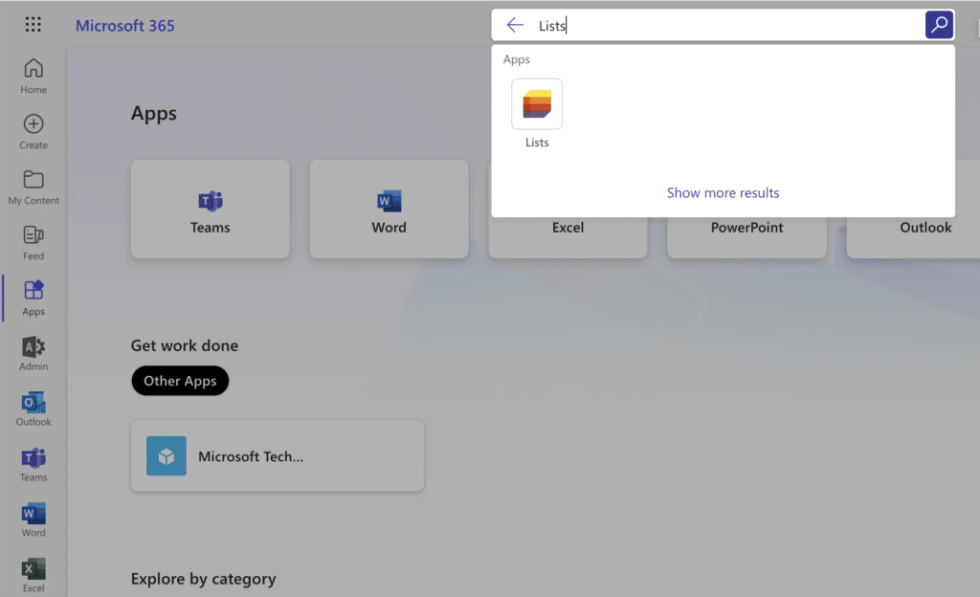Launch Excel from the left sidebar
980x597 pixels.
point(33,575)
